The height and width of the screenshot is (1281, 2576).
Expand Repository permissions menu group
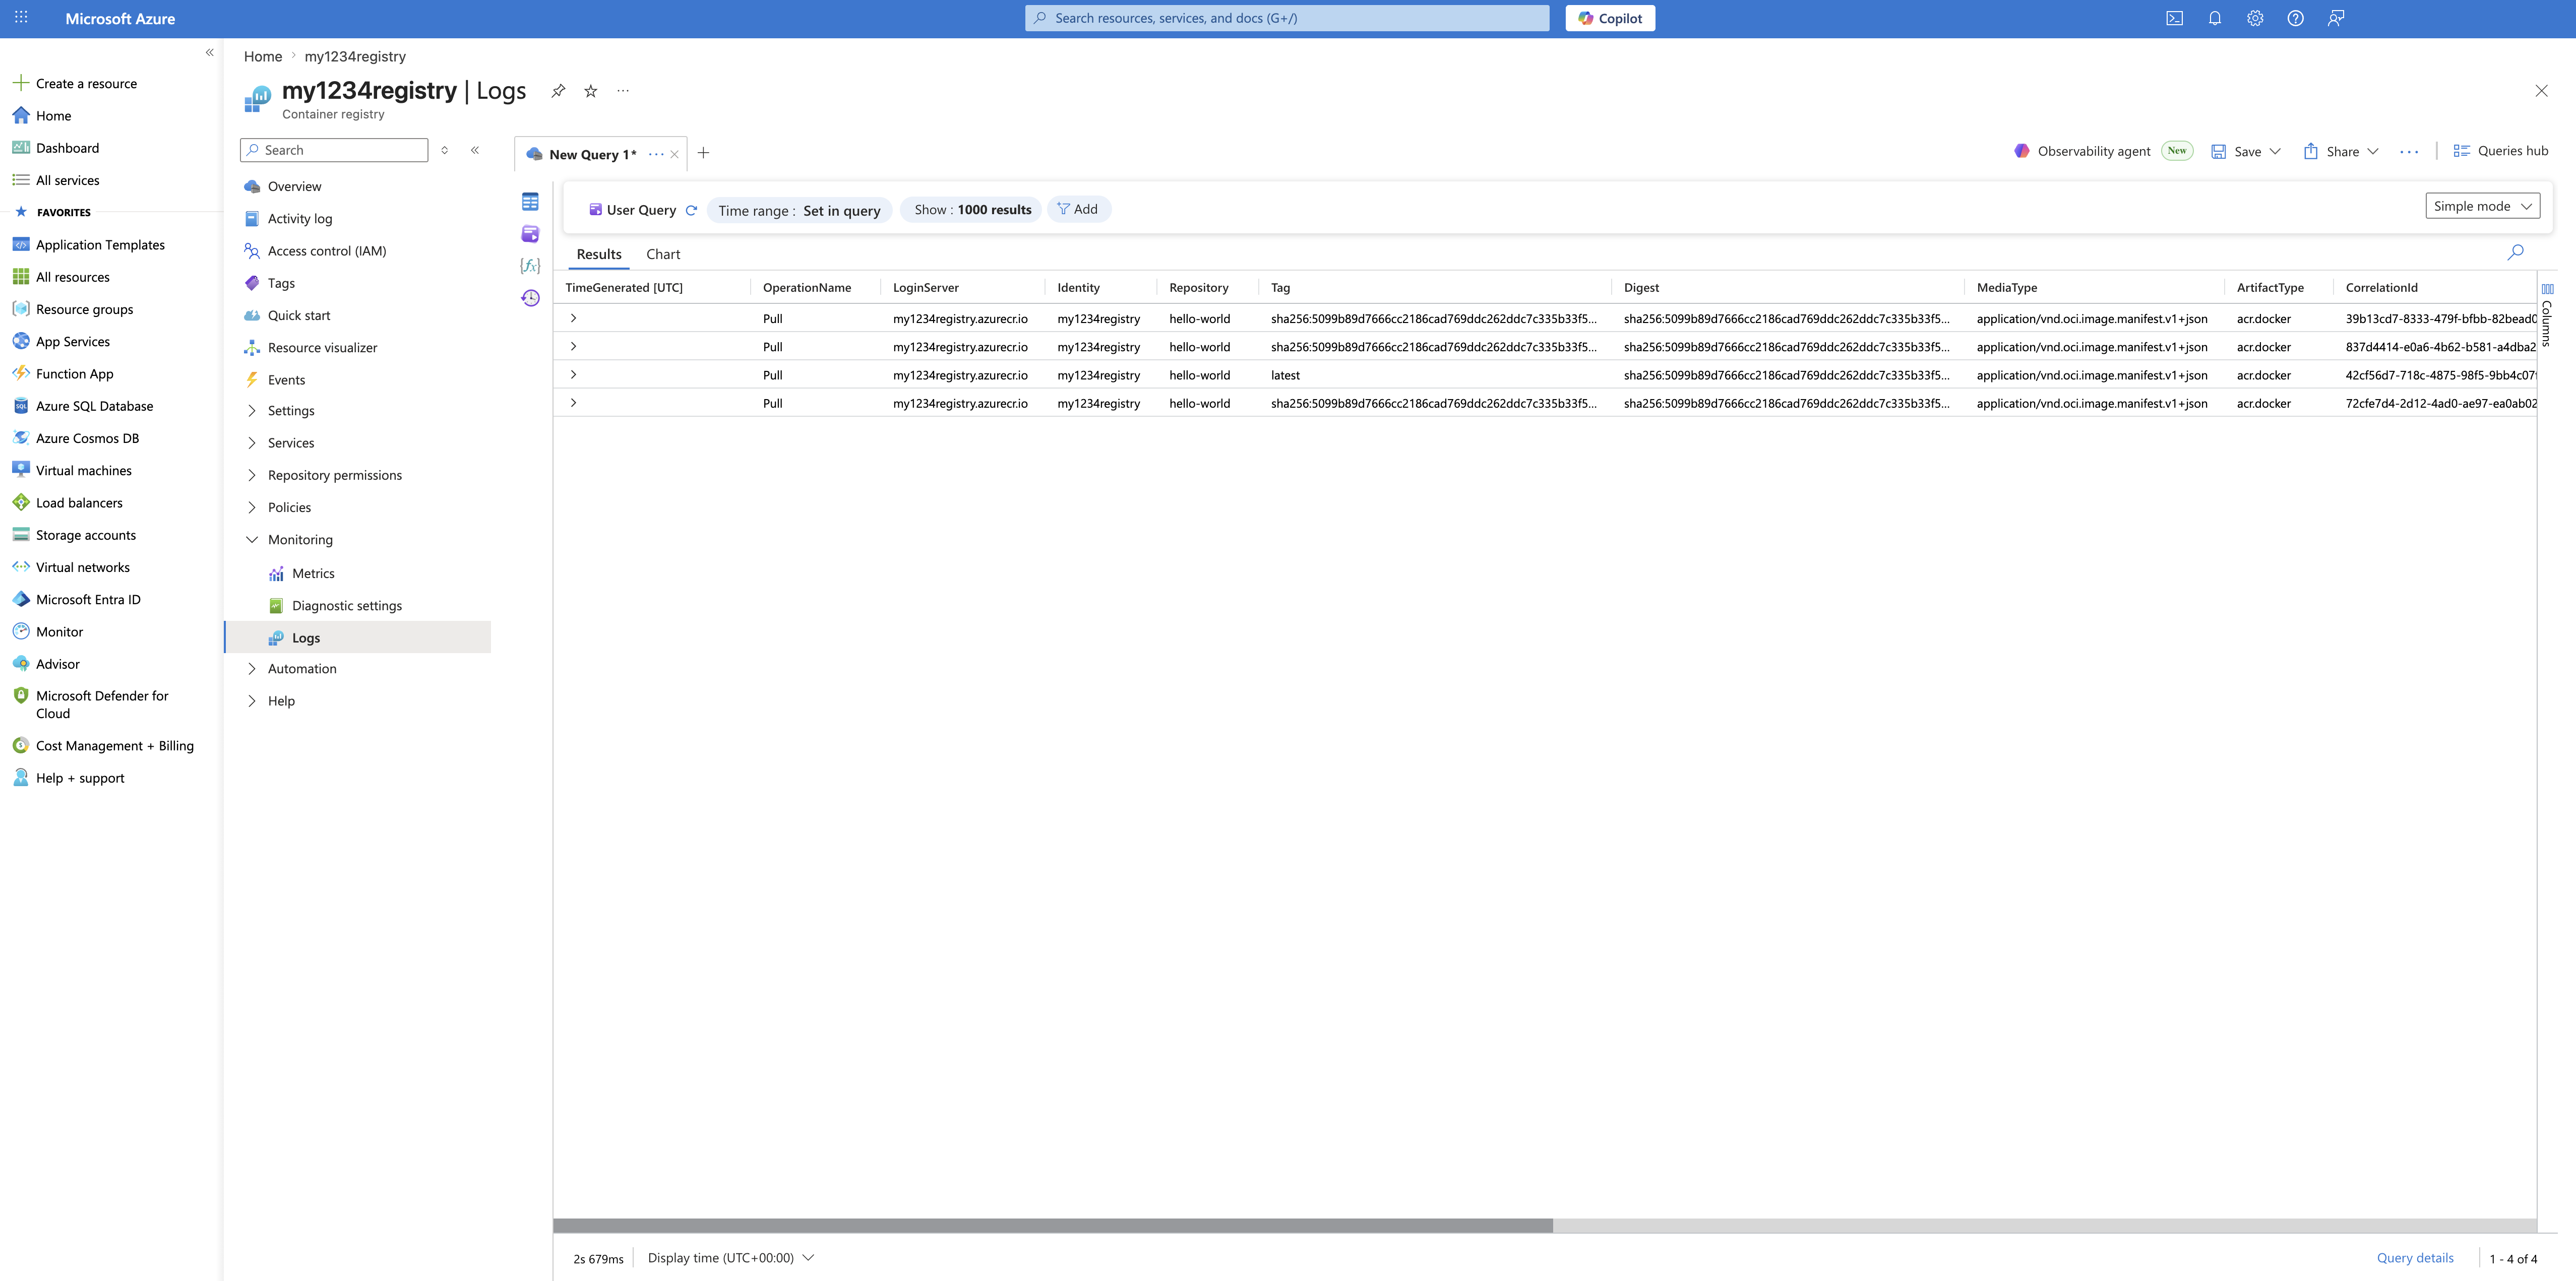334,475
